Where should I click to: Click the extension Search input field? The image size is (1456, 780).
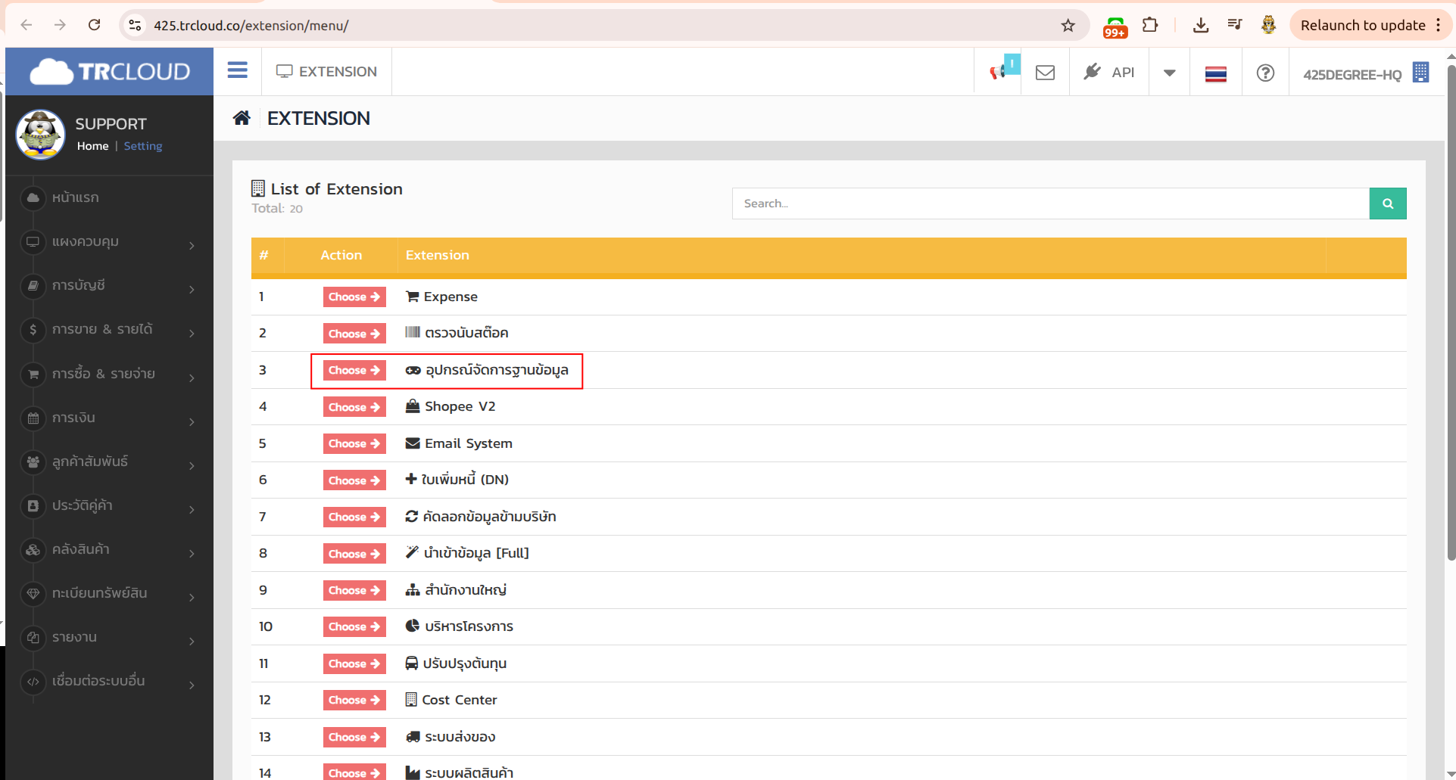click(x=1050, y=204)
